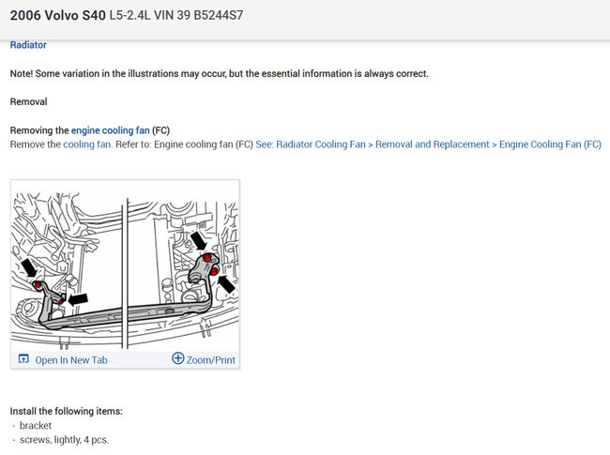Open the 'Removal and Replacement' link

[x=432, y=144]
